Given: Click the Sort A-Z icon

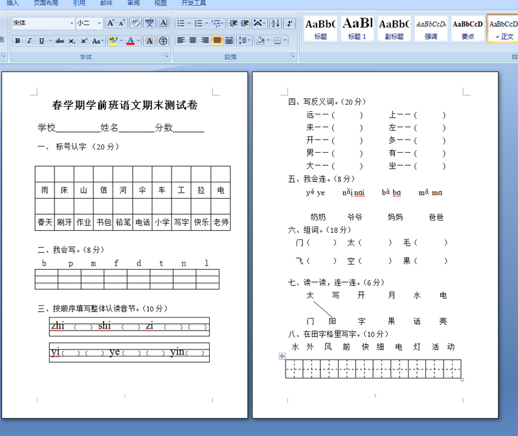Looking at the screenshot, I should coord(275,23).
